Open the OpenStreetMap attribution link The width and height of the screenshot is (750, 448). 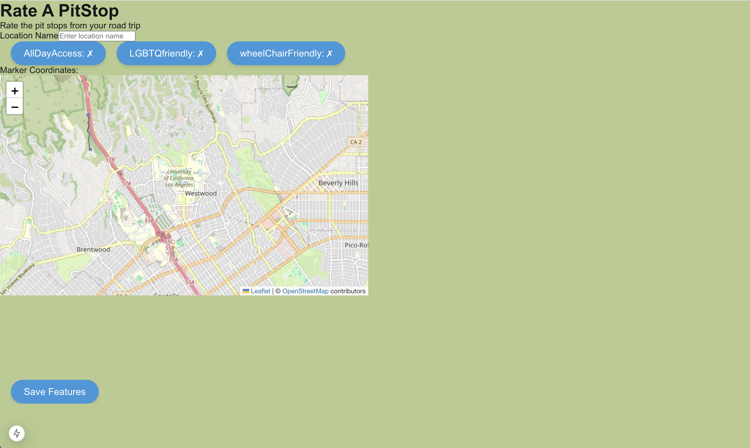(x=305, y=291)
